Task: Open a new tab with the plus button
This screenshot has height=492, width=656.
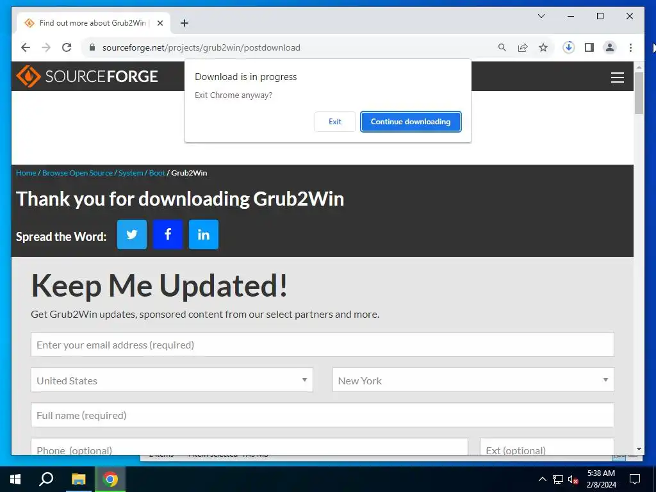Action: pyautogui.click(x=184, y=23)
